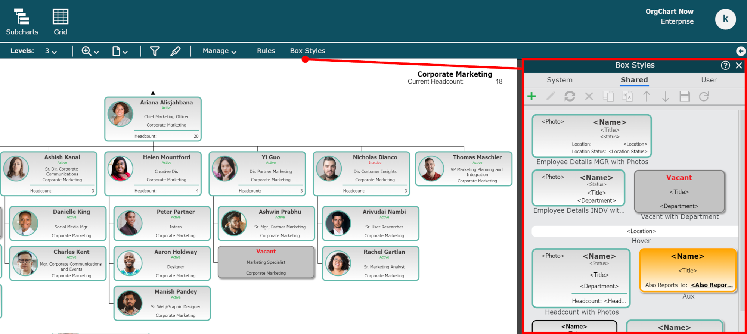This screenshot has height=334, width=747.
Task: Select Yi Guo's chart box
Action: (257, 174)
